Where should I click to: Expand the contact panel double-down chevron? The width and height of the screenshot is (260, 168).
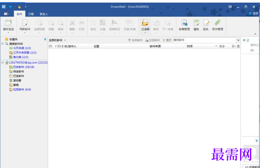(257, 141)
